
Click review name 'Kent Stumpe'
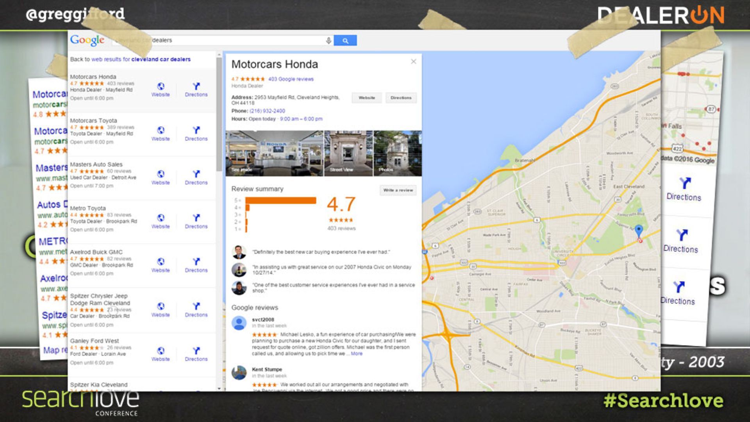[x=267, y=369]
